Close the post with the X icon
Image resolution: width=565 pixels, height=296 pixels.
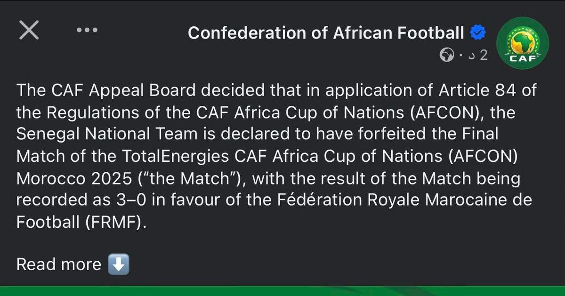coord(28,32)
